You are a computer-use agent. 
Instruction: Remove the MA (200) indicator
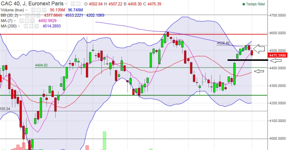(x=37, y=26)
